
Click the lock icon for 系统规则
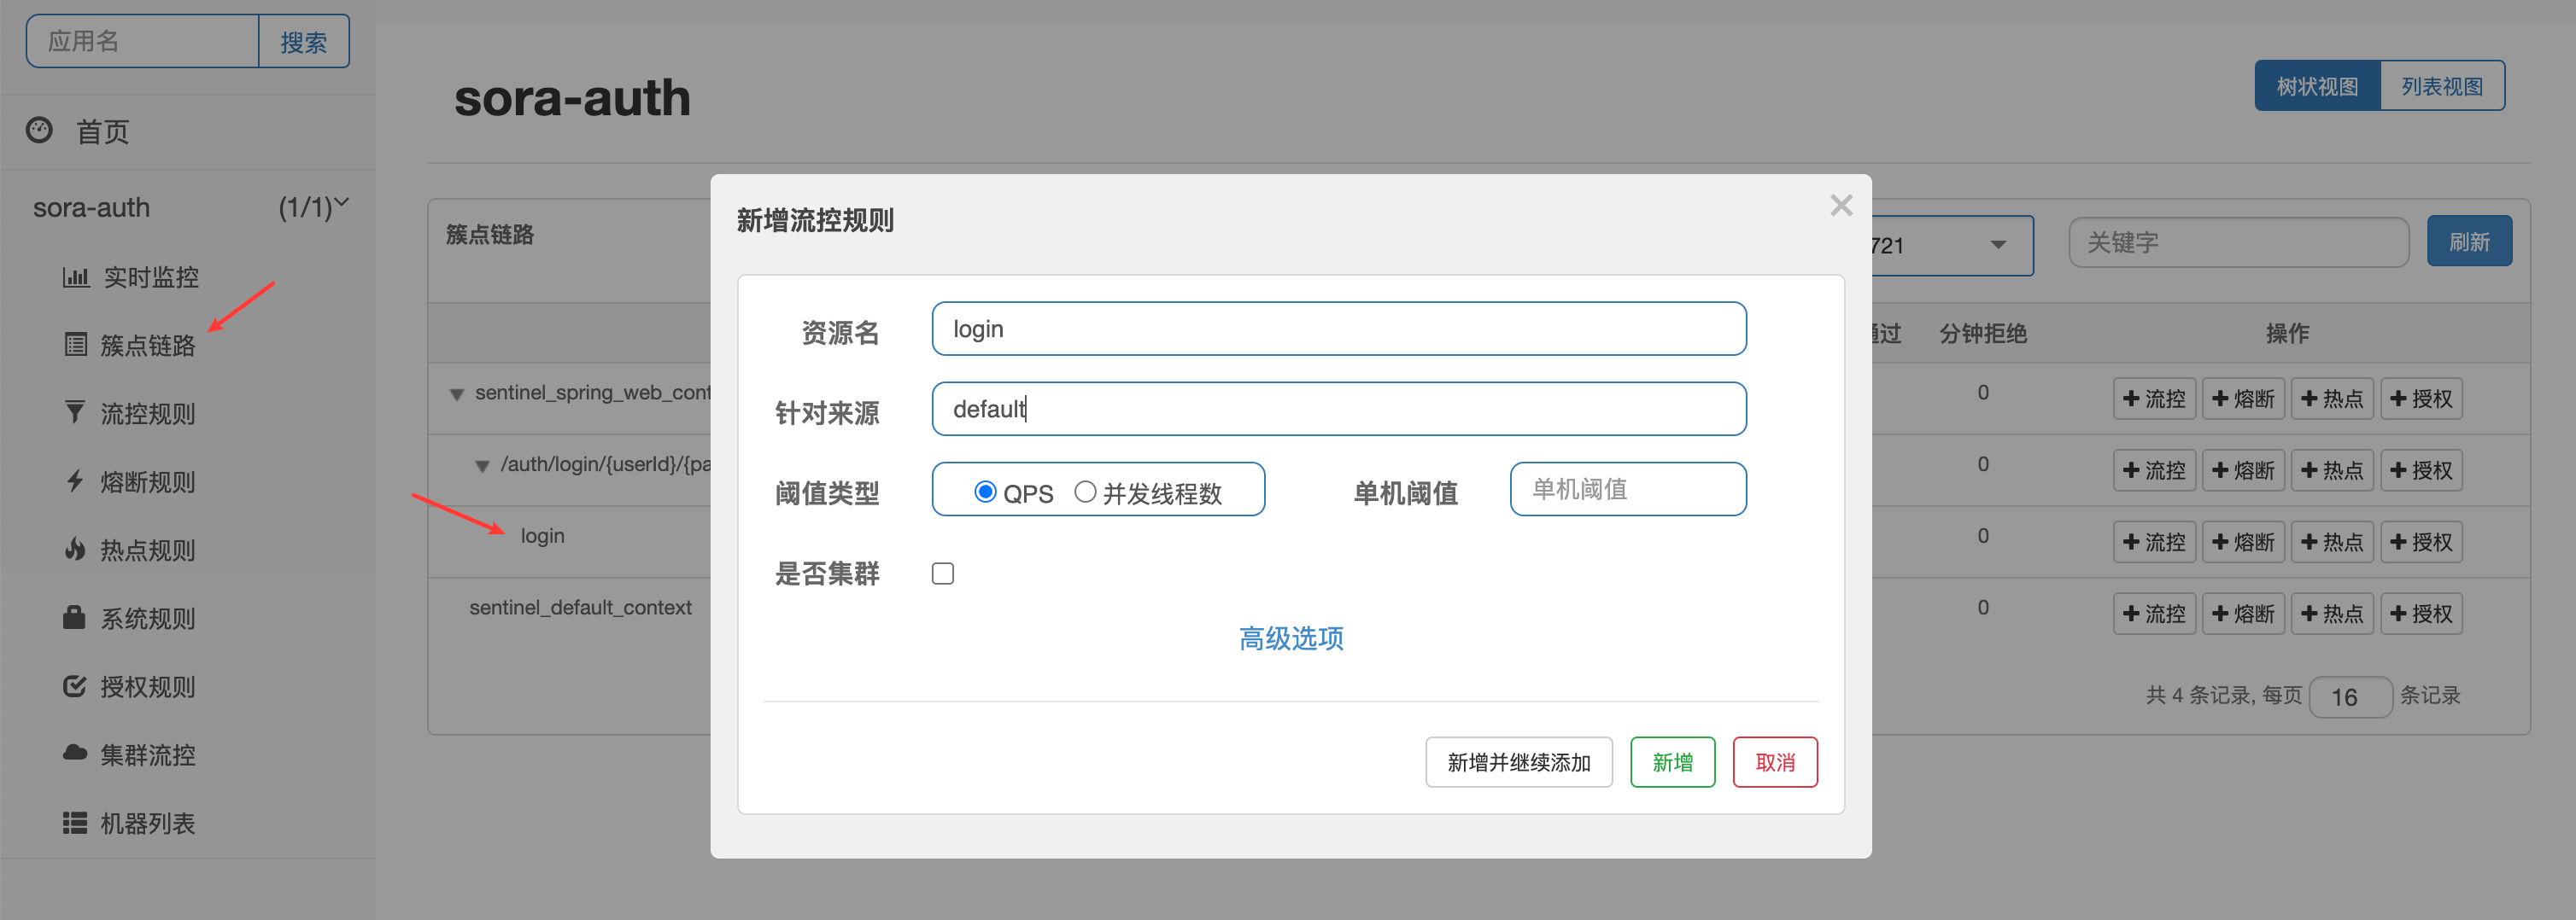74,617
